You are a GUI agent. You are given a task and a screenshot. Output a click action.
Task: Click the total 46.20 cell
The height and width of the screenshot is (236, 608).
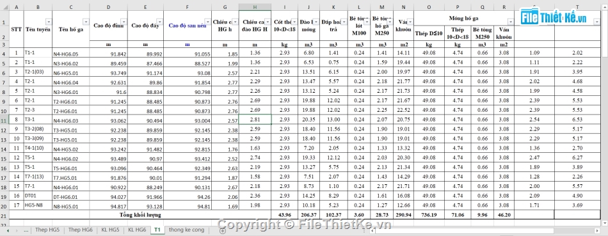point(504,215)
